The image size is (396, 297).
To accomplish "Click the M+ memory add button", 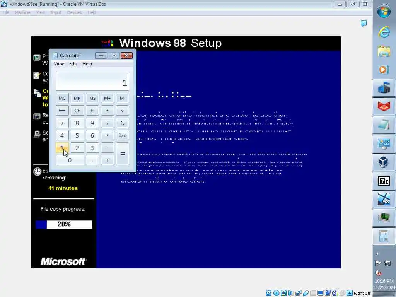I will (108, 98).
